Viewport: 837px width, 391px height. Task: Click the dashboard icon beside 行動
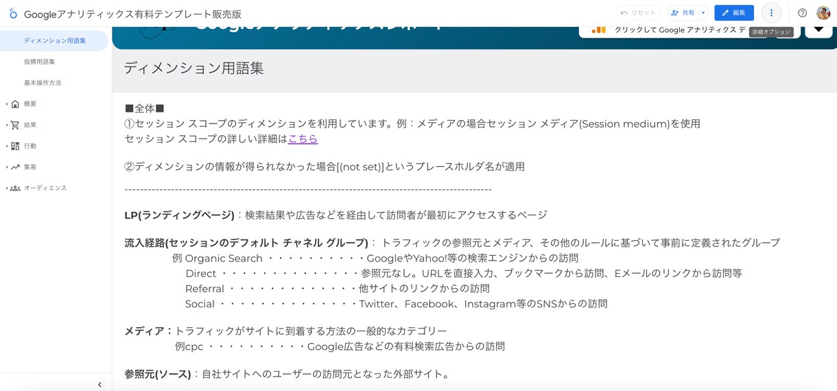[15, 146]
